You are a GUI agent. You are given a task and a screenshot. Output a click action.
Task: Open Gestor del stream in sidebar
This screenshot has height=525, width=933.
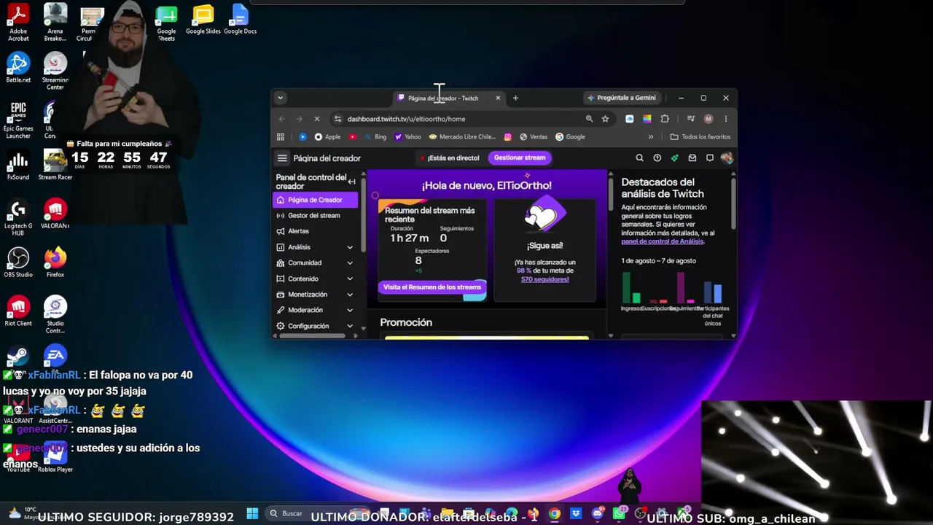pyautogui.click(x=315, y=216)
